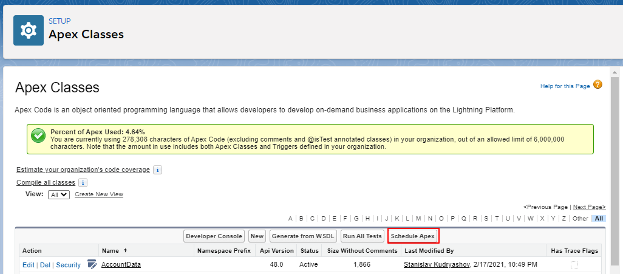Viewport: 623px width, 274px height.
Task: Click the Setup gear icon
Action: tap(29, 30)
